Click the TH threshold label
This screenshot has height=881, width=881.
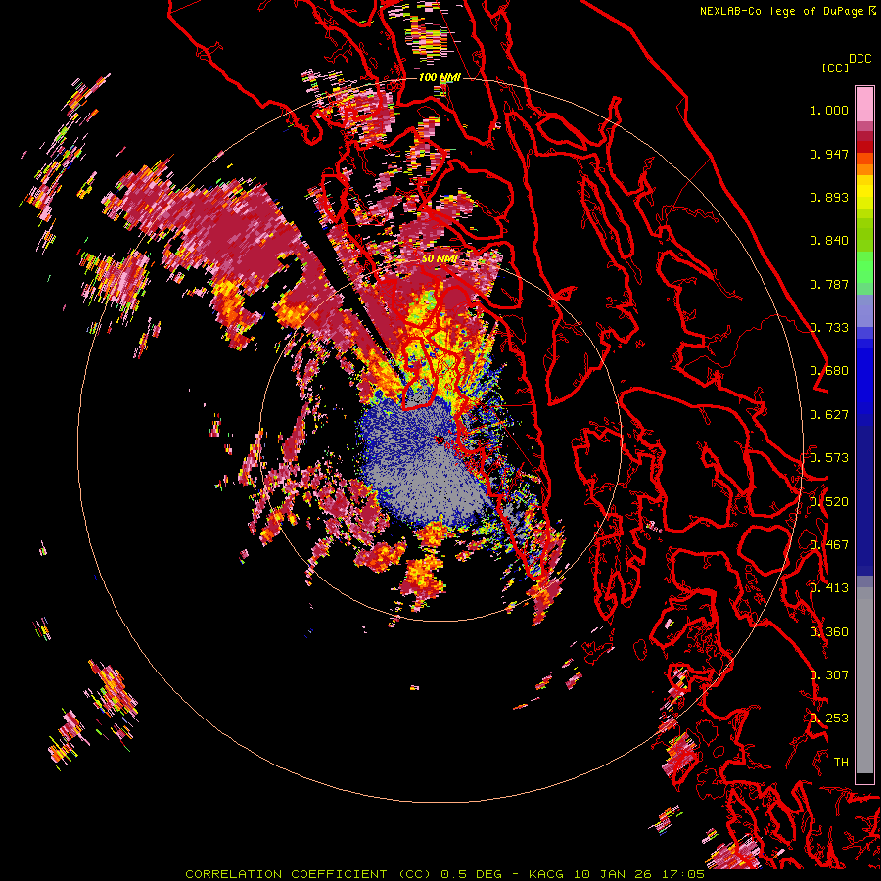click(x=841, y=763)
